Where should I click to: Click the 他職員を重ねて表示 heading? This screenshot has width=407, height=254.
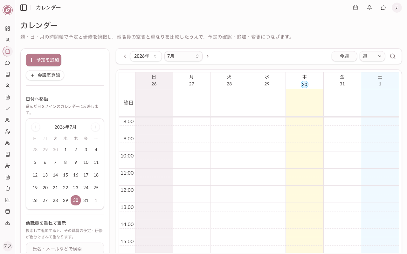coord(46,223)
